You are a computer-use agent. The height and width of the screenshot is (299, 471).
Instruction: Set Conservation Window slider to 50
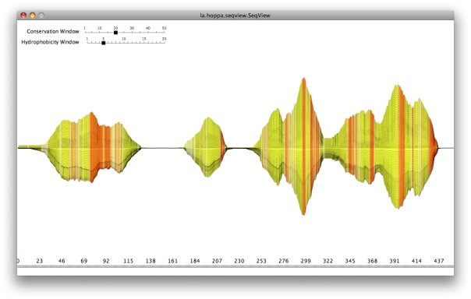[x=165, y=32]
